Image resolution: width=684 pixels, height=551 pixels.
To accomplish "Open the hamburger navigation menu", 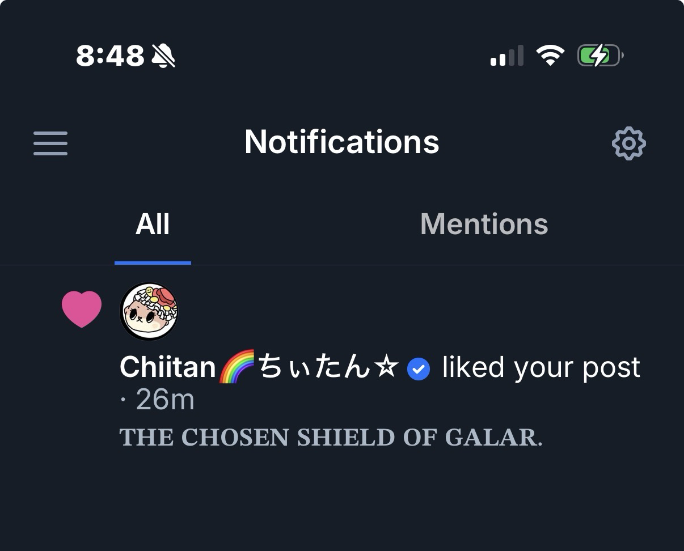I will 50,143.
